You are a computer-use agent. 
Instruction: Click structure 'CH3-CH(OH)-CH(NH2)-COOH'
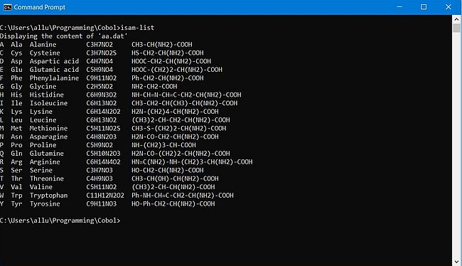[175, 179]
